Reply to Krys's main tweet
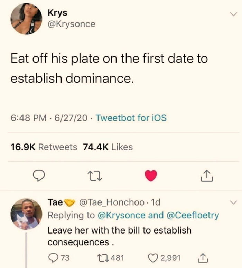This screenshot has height=268, width=242. (x=39, y=176)
